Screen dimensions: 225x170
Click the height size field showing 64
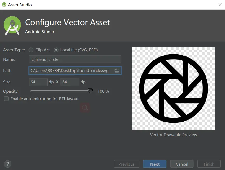coord(70,82)
